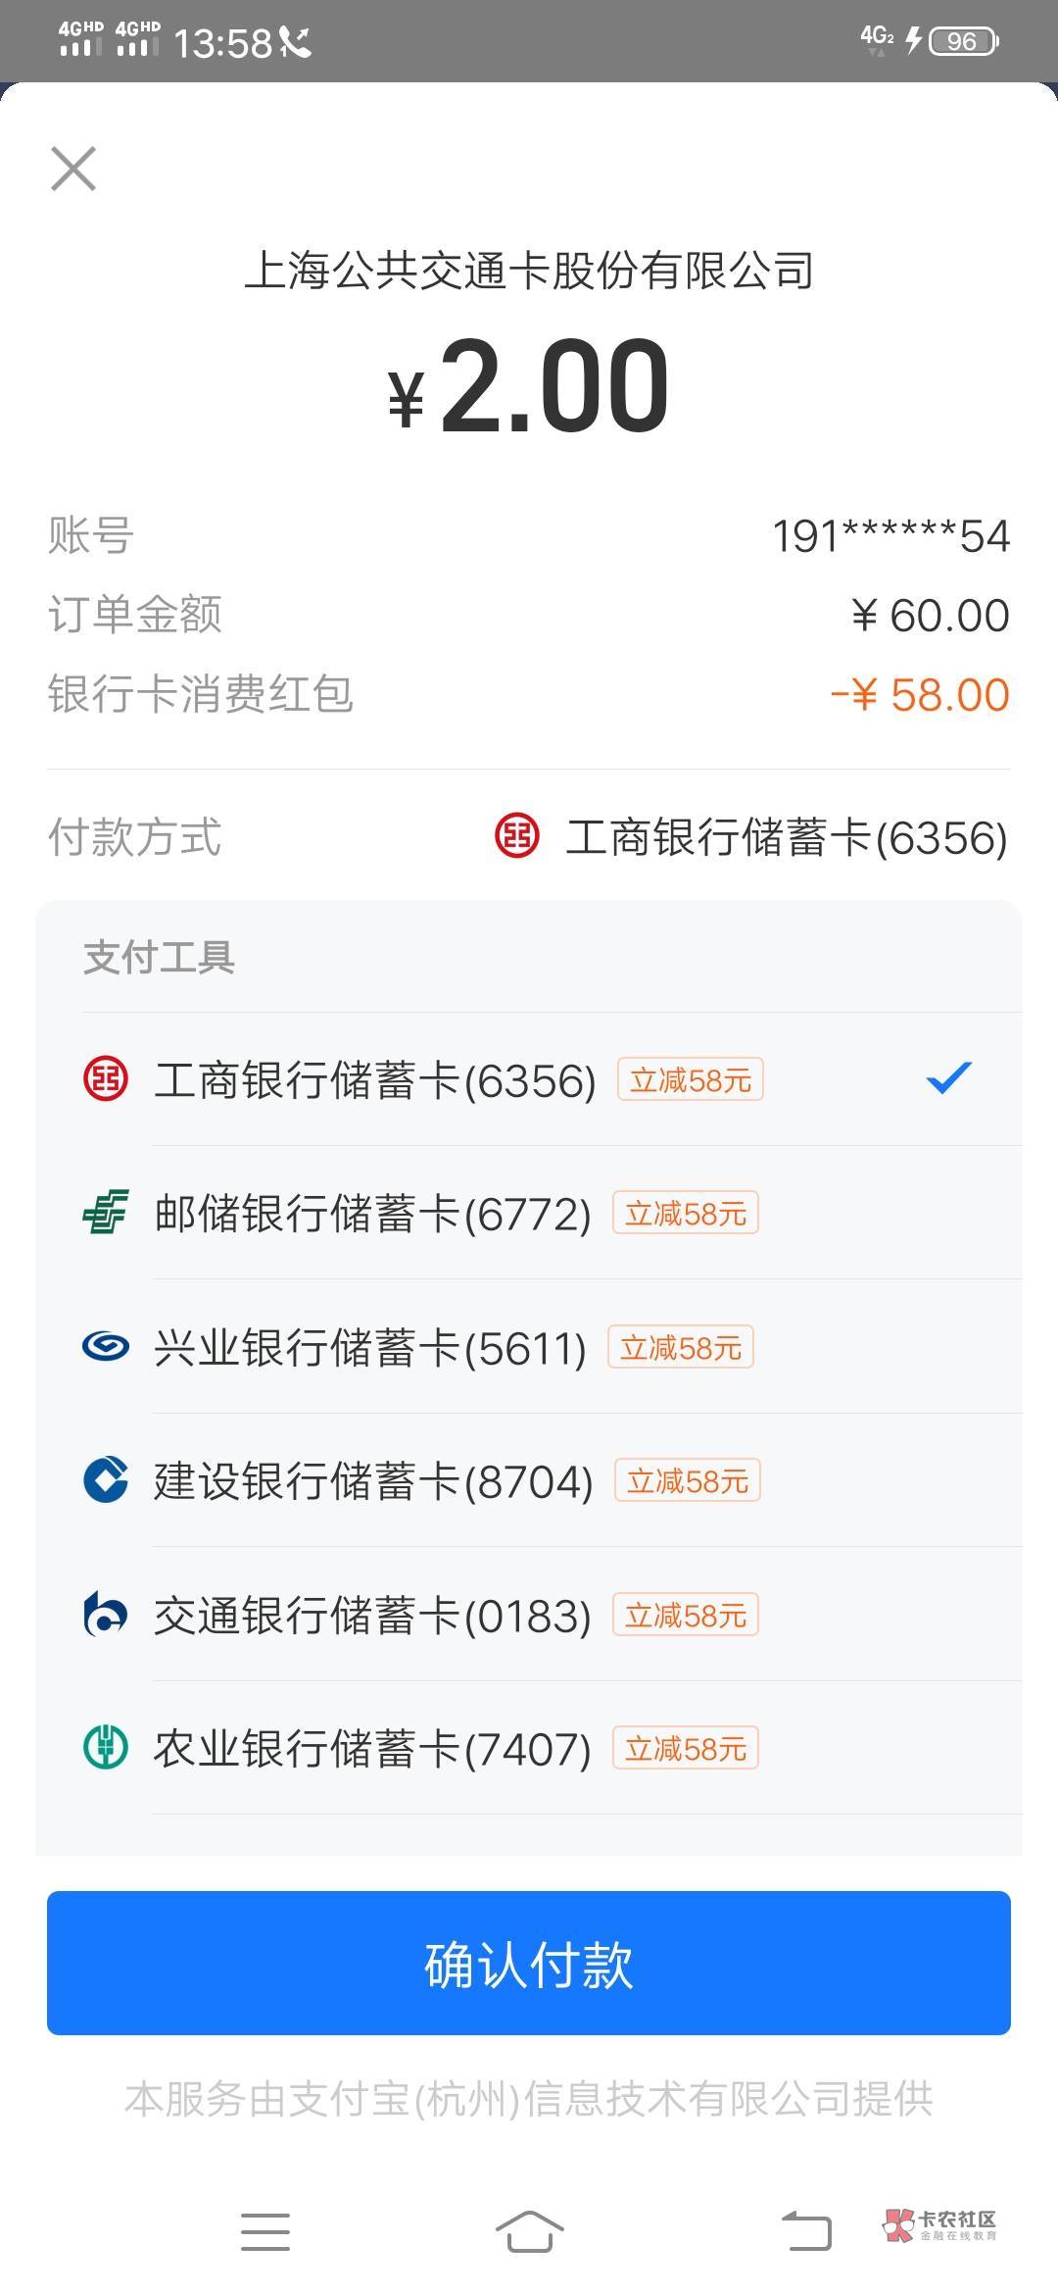
Task: Tap the Agricultural Bank logo icon
Action: (106, 1747)
